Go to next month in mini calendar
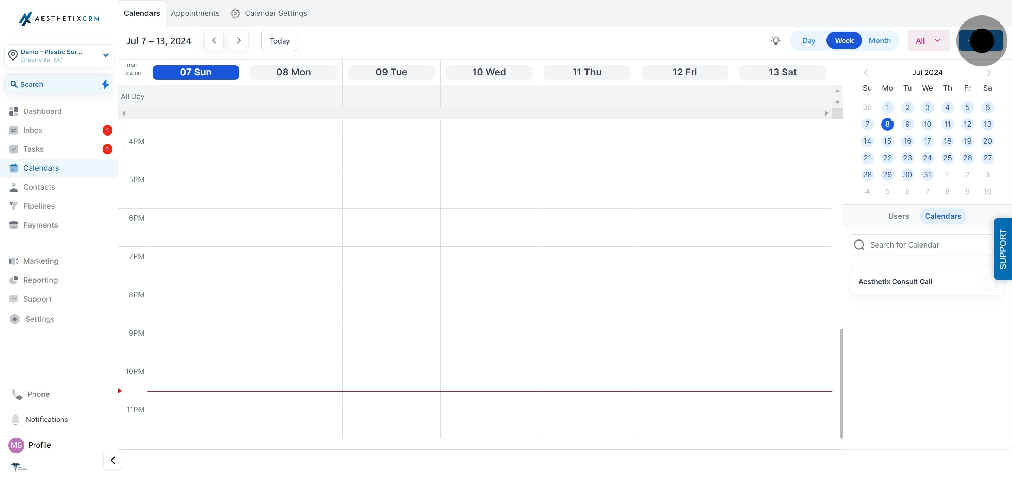The width and height of the screenshot is (1012, 480). [989, 73]
